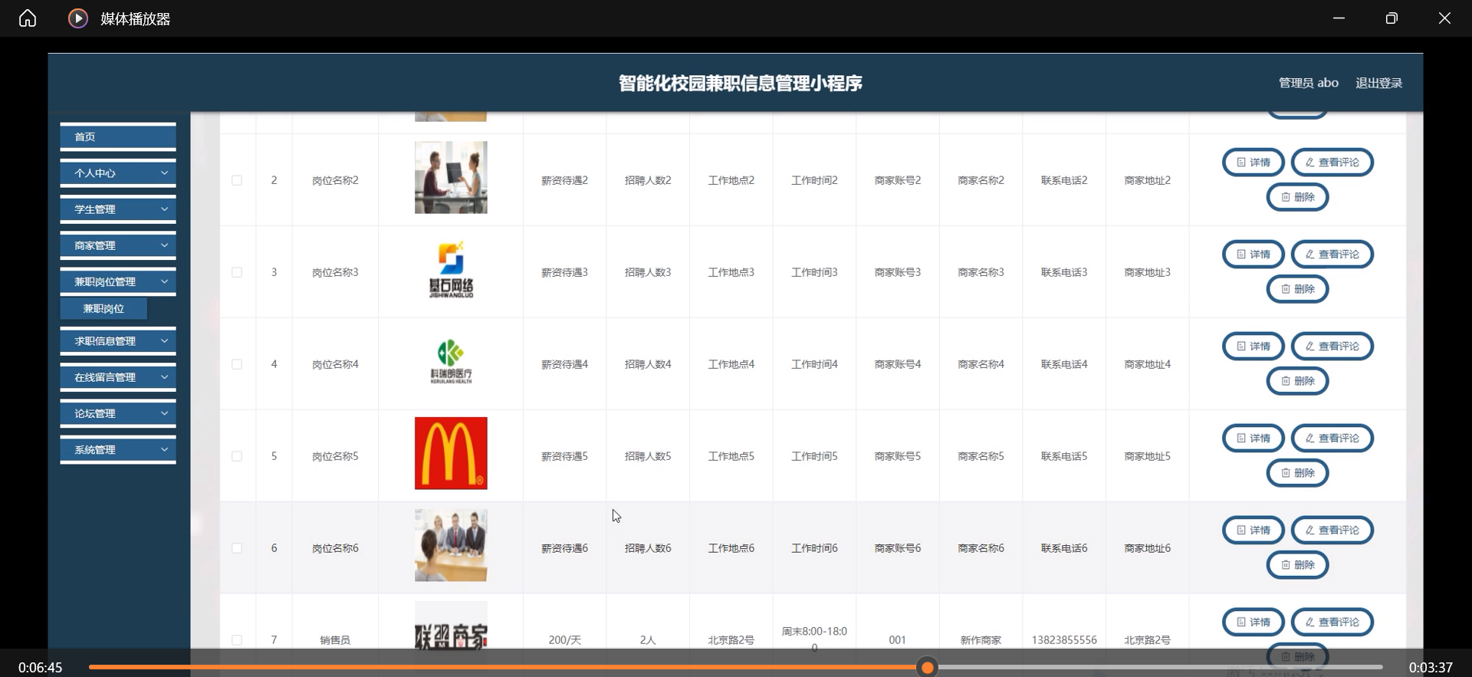Image resolution: width=1472 pixels, height=677 pixels.
Task: Tick the checkbox for row 3
Action: click(237, 272)
